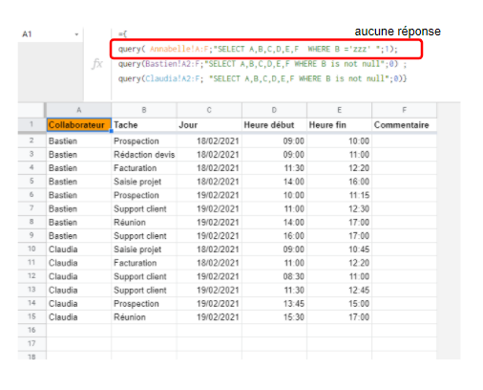483x390 pixels.
Task: Click the Bastien query line in formula bar
Action: pos(262,64)
